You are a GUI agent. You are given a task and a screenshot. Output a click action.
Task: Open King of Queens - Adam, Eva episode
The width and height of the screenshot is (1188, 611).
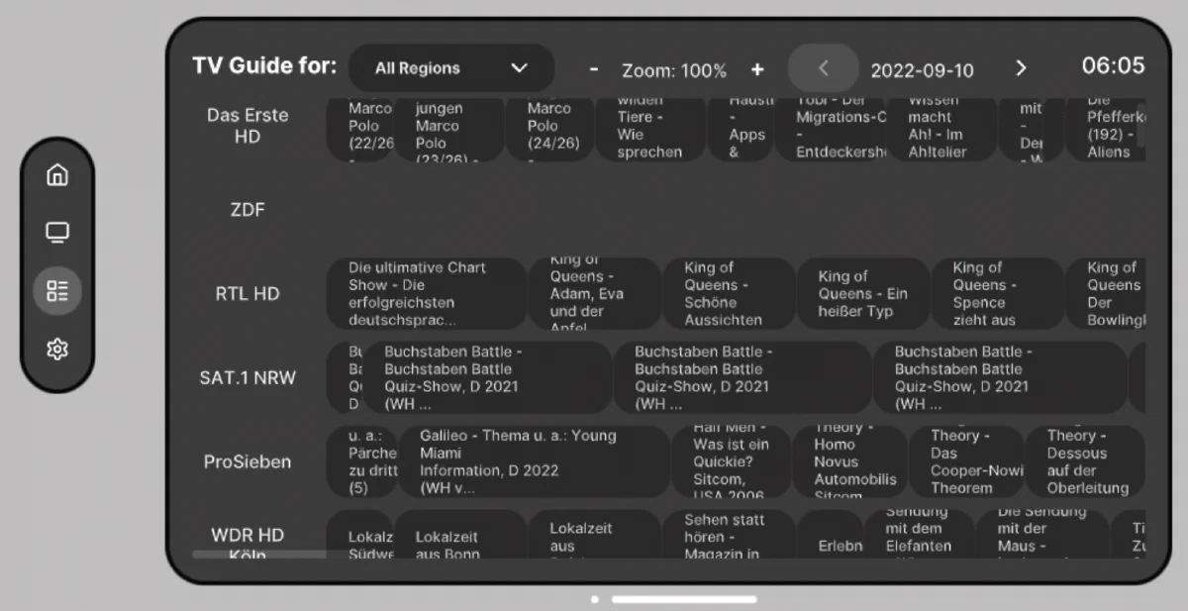pyautogui.click(x=594, y=293)
